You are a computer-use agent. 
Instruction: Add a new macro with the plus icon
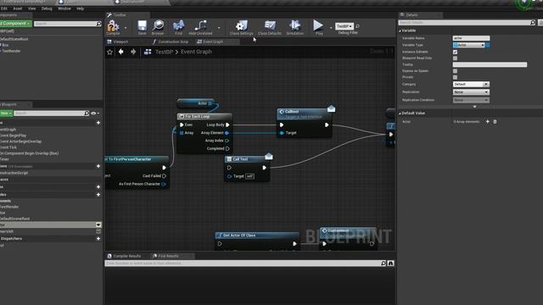(x=98, y=186)
